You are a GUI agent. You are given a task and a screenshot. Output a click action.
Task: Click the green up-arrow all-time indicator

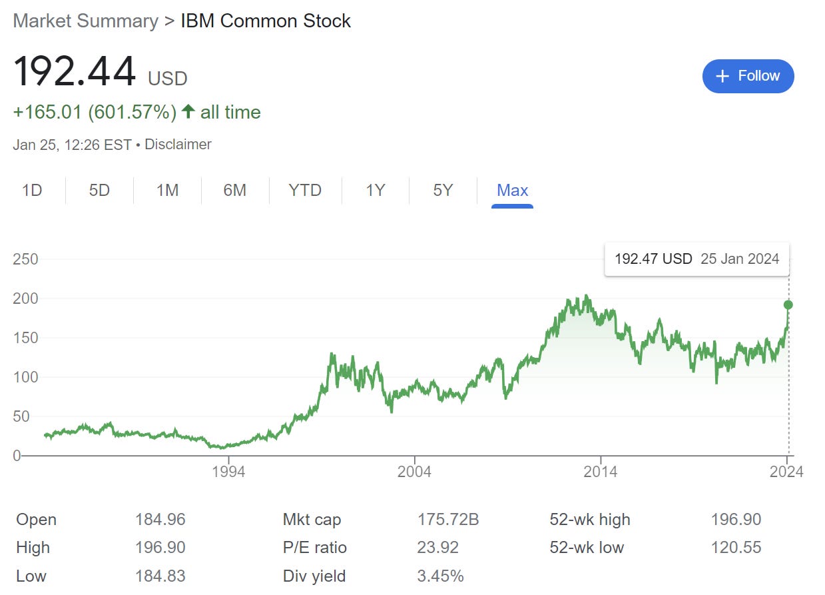[x=188, y=112]
